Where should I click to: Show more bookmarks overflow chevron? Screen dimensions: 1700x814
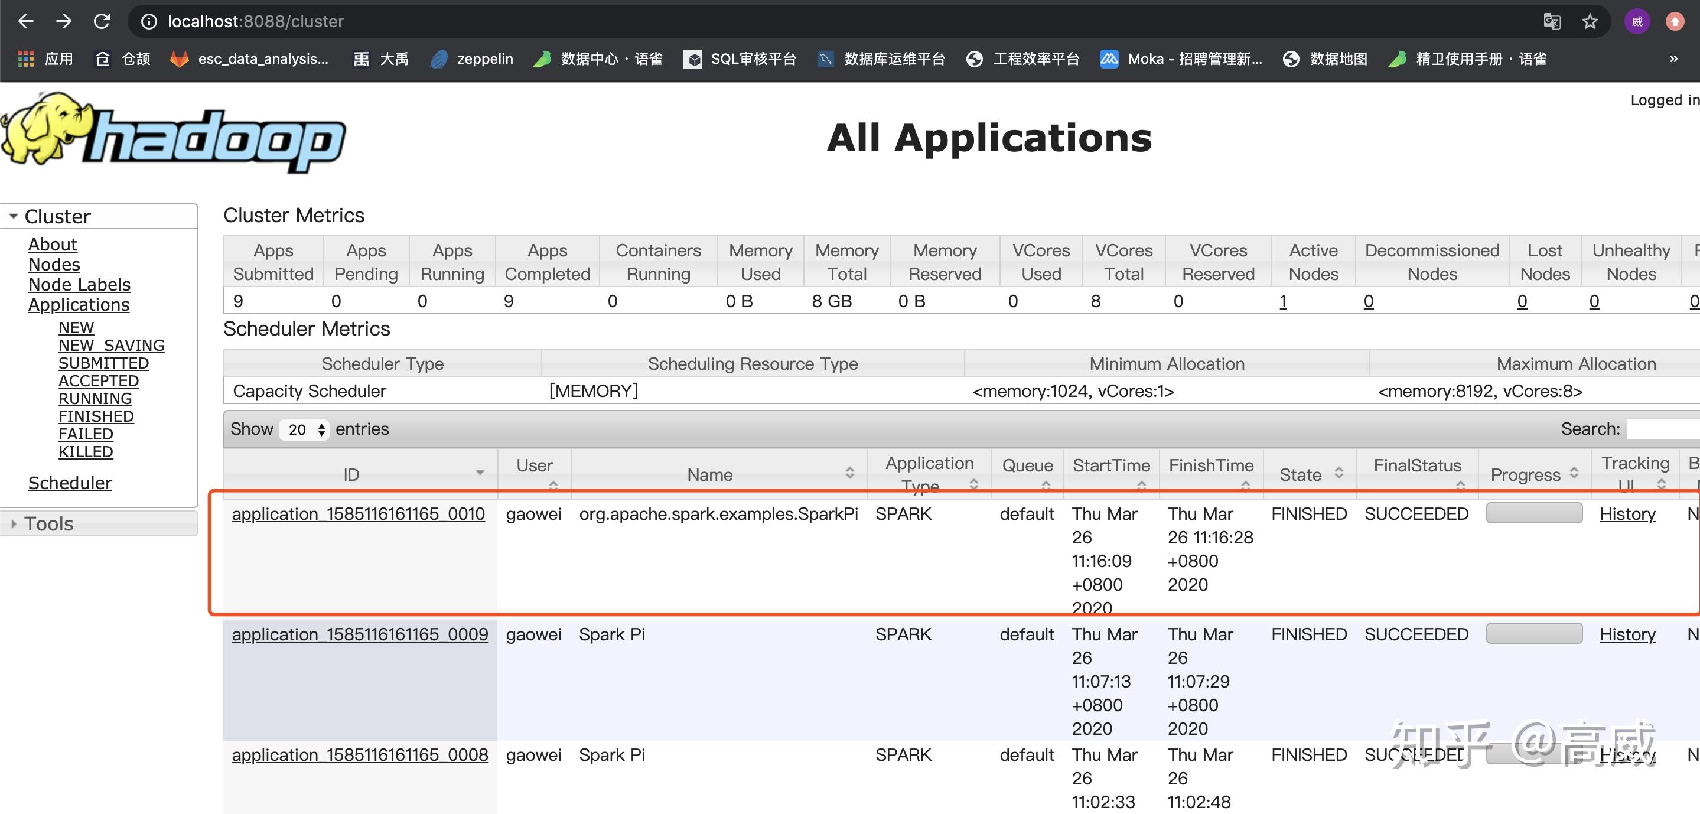point(1673,58)
